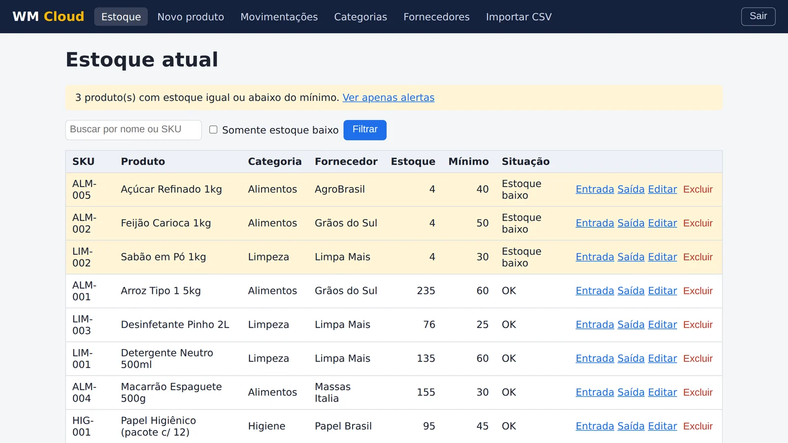
Task: Click Excluir on Feijão Carioca 1kg row
Action: tap(698, 223)
